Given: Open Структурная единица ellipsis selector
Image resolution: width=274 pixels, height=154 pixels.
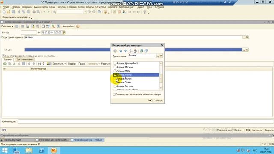Looking at the screenshot, I should pos(244,37).
